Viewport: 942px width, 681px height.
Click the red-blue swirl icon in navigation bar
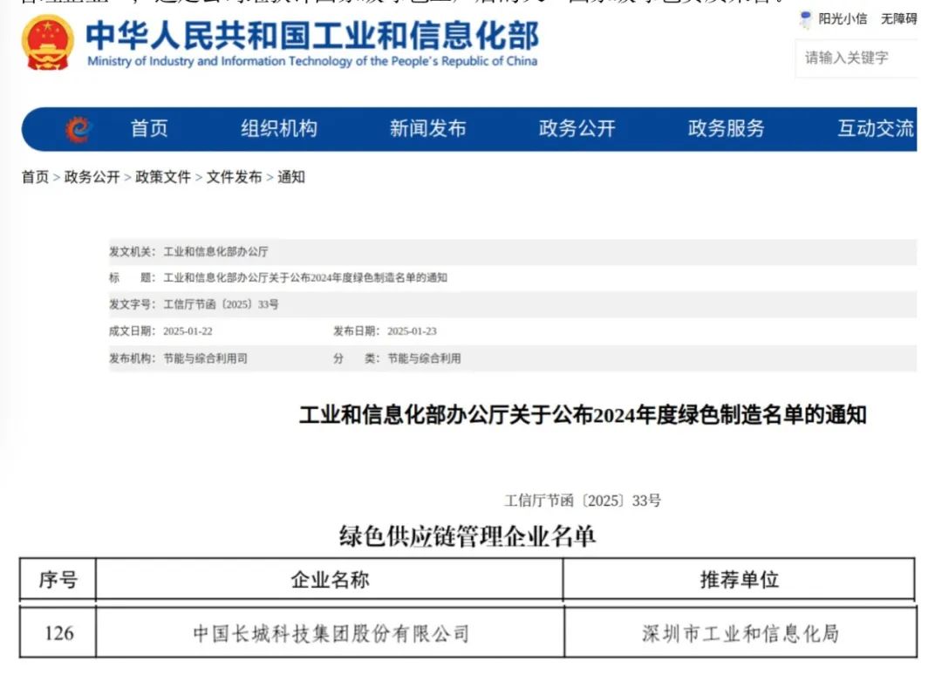78,129
